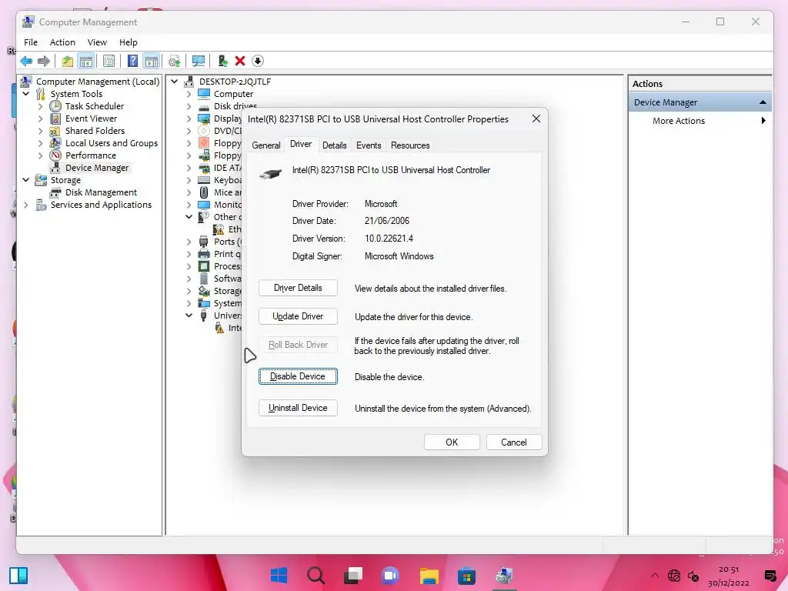Open the Help menu
Image resolution: width=788 pixels, height=591 pixels.
click(x=129, y=42)
